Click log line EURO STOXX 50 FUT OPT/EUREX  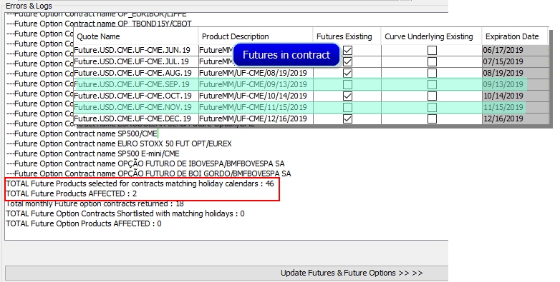(119, 143)
